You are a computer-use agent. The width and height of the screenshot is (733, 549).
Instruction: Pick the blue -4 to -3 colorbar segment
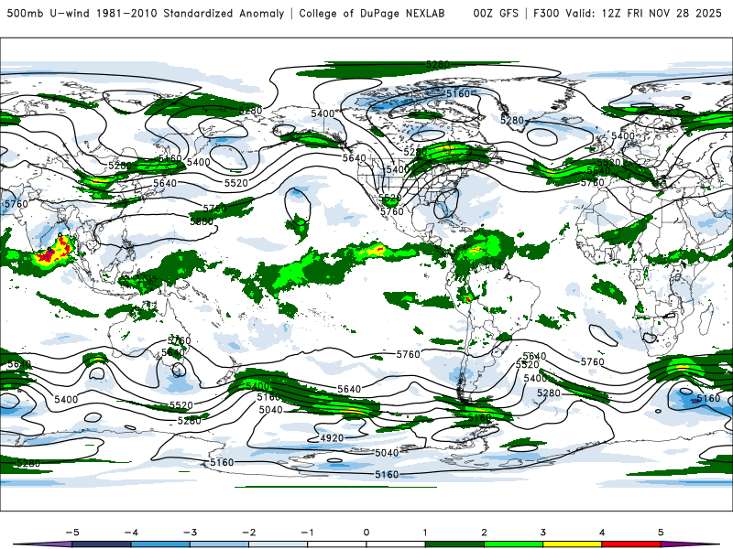pos(160,544)
